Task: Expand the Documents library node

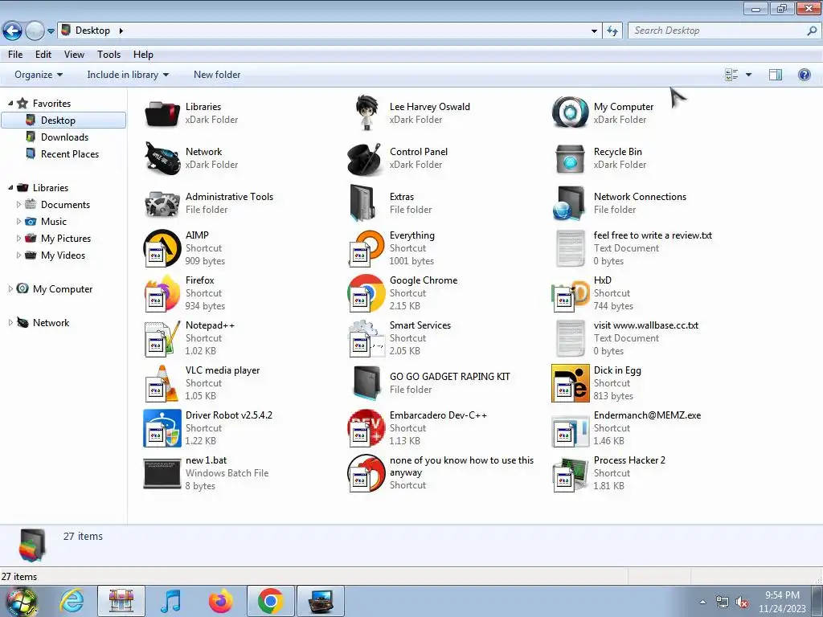Action: click(19, 205)
